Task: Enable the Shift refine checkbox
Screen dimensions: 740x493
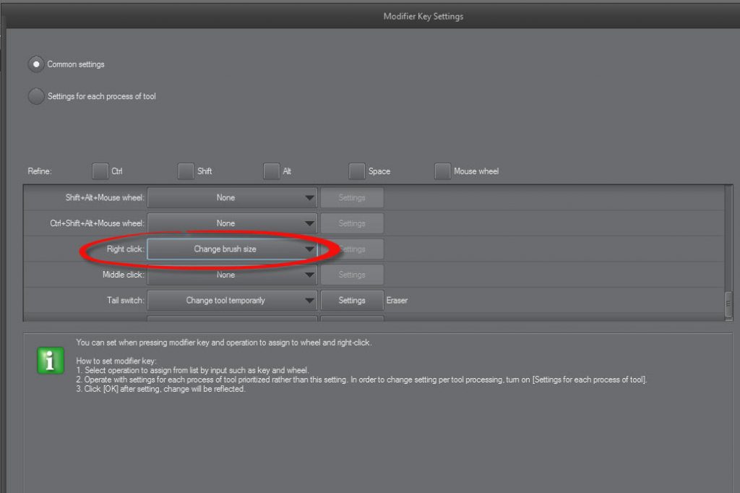Action: click(186, 171)
